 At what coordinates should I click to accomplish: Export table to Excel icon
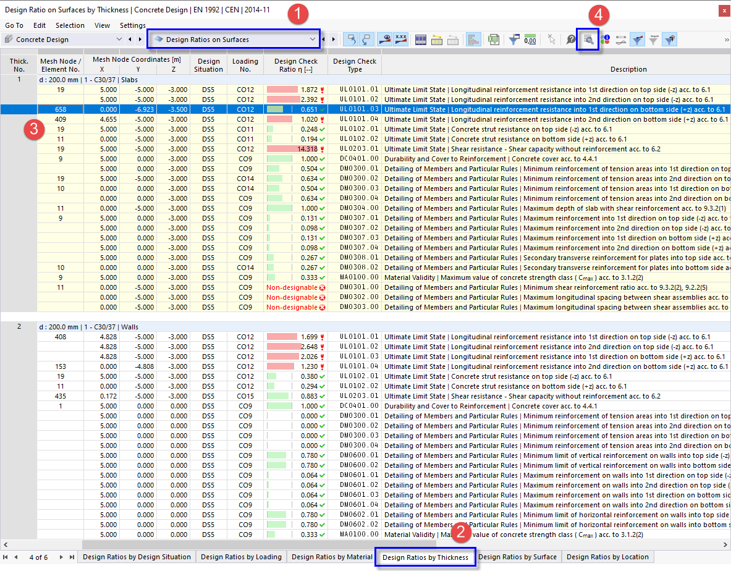click(x=494, y=40)
